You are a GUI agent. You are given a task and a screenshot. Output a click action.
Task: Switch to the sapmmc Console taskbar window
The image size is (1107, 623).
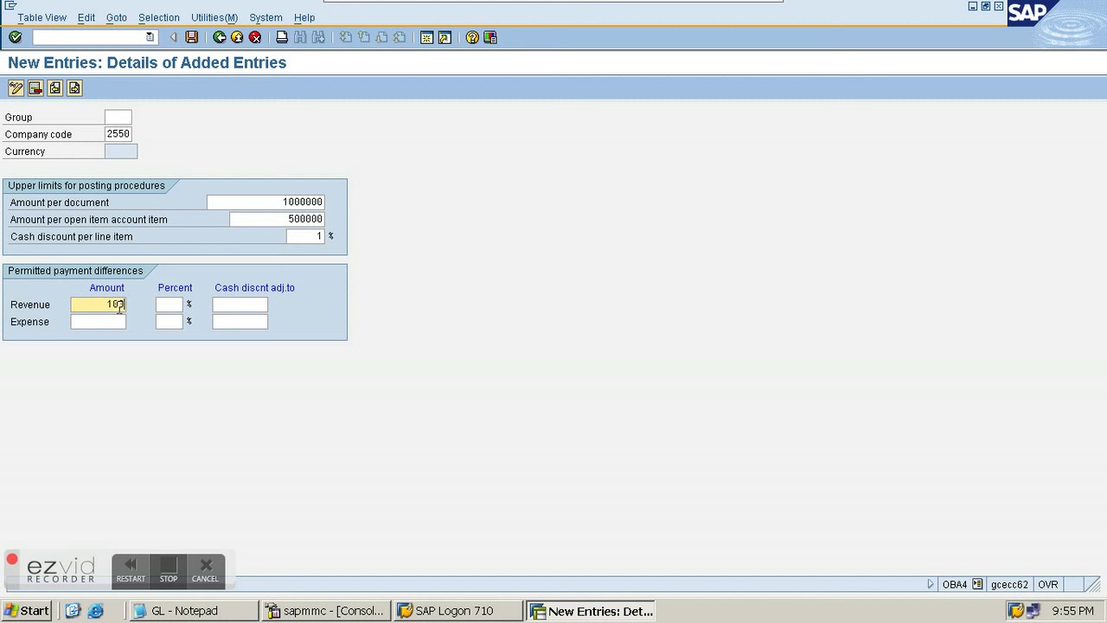click(x=326, y=611)
